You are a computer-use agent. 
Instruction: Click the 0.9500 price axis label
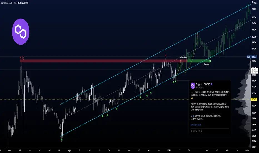(x=254, y=119)
